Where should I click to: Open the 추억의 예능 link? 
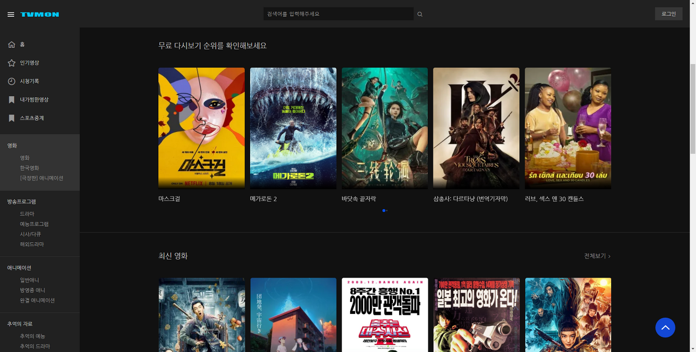pos(33,336)
